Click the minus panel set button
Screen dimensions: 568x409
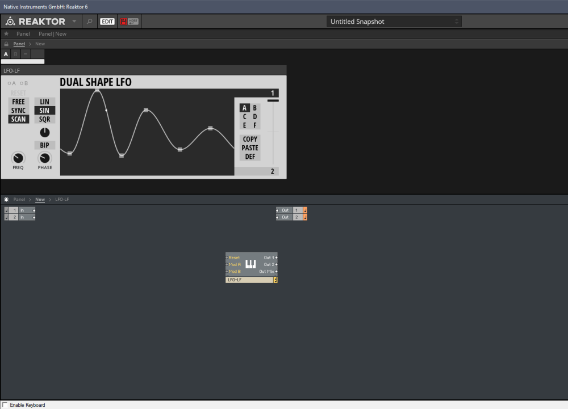tap(26, 54)
